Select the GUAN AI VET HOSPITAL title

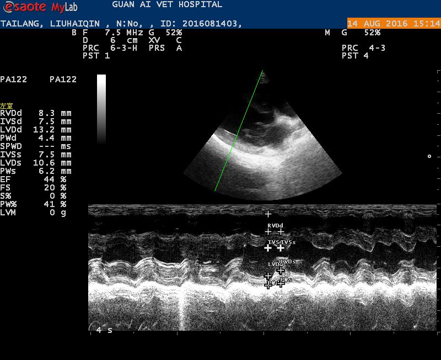point(167,4)
